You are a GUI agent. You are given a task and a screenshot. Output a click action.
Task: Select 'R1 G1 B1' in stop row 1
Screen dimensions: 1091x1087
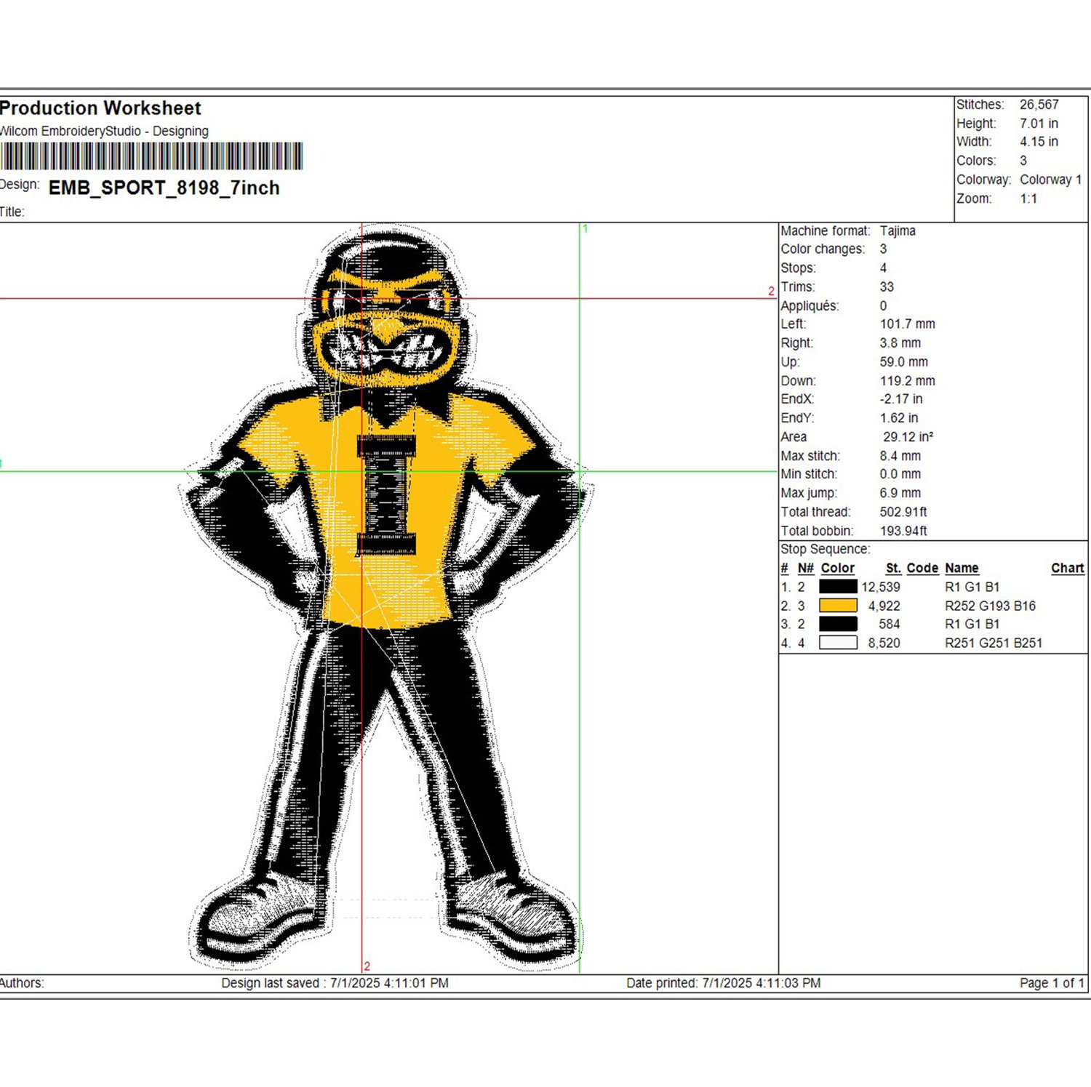point(972,587)
